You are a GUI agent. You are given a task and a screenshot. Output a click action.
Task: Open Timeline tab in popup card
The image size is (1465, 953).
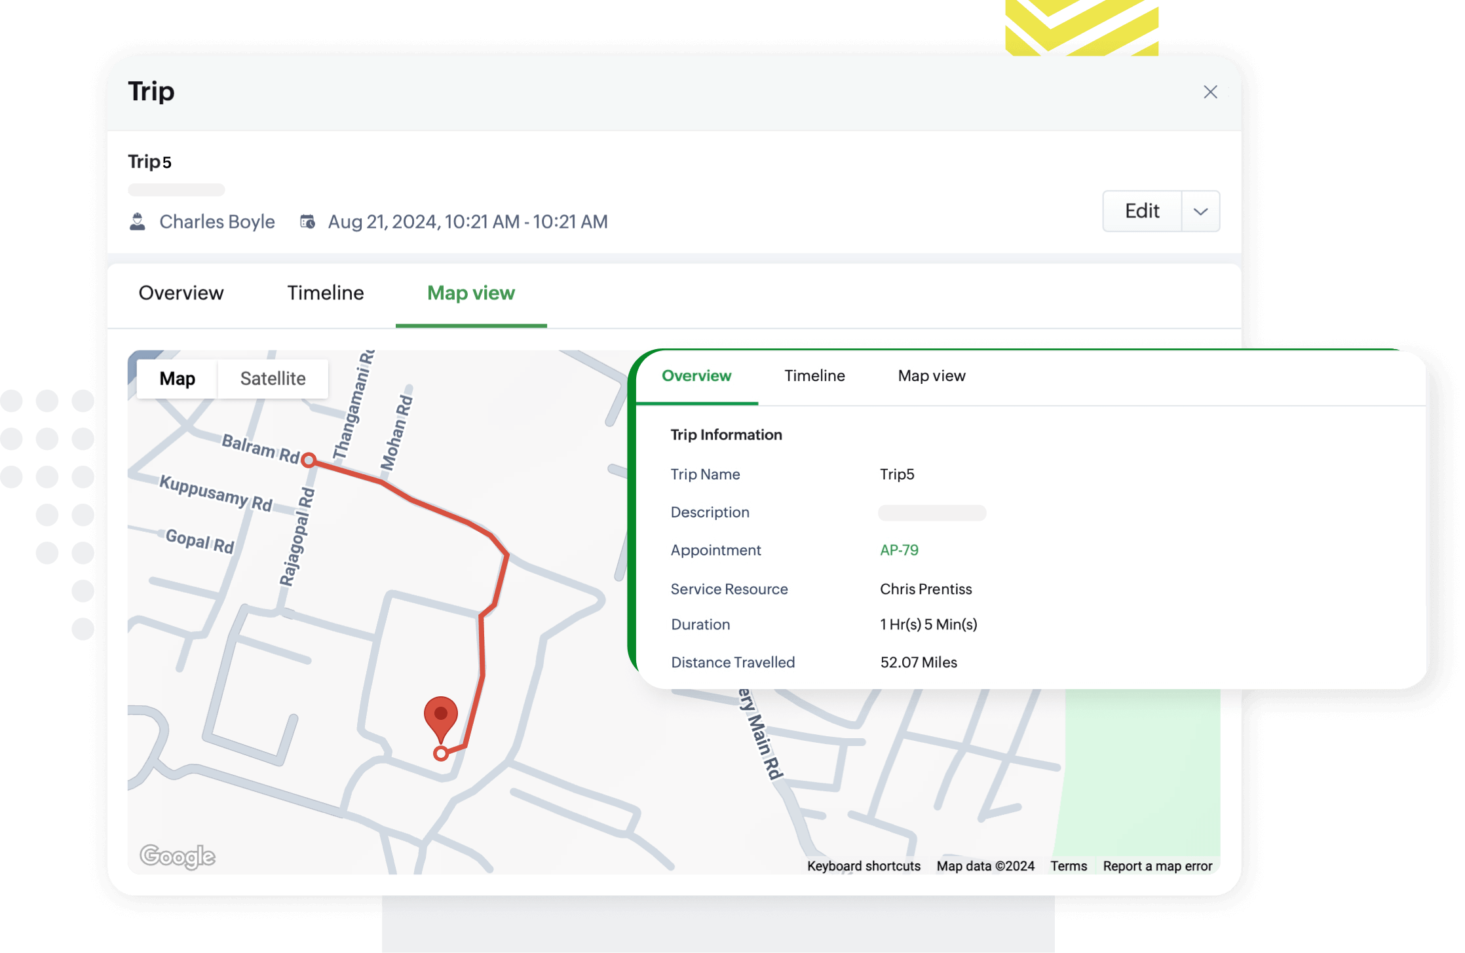click(x=814, y=376)
